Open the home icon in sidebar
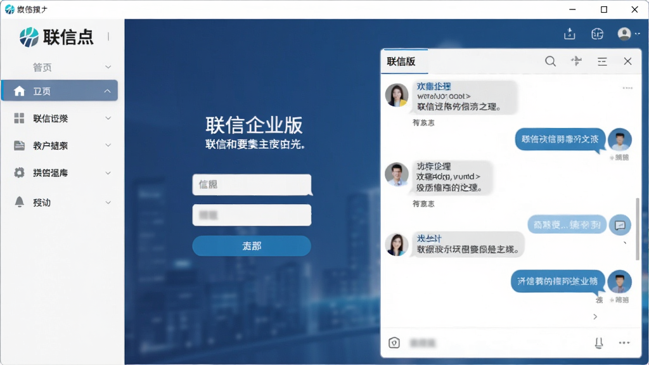The width and height of the screenshot is (649, 365). 19,91
